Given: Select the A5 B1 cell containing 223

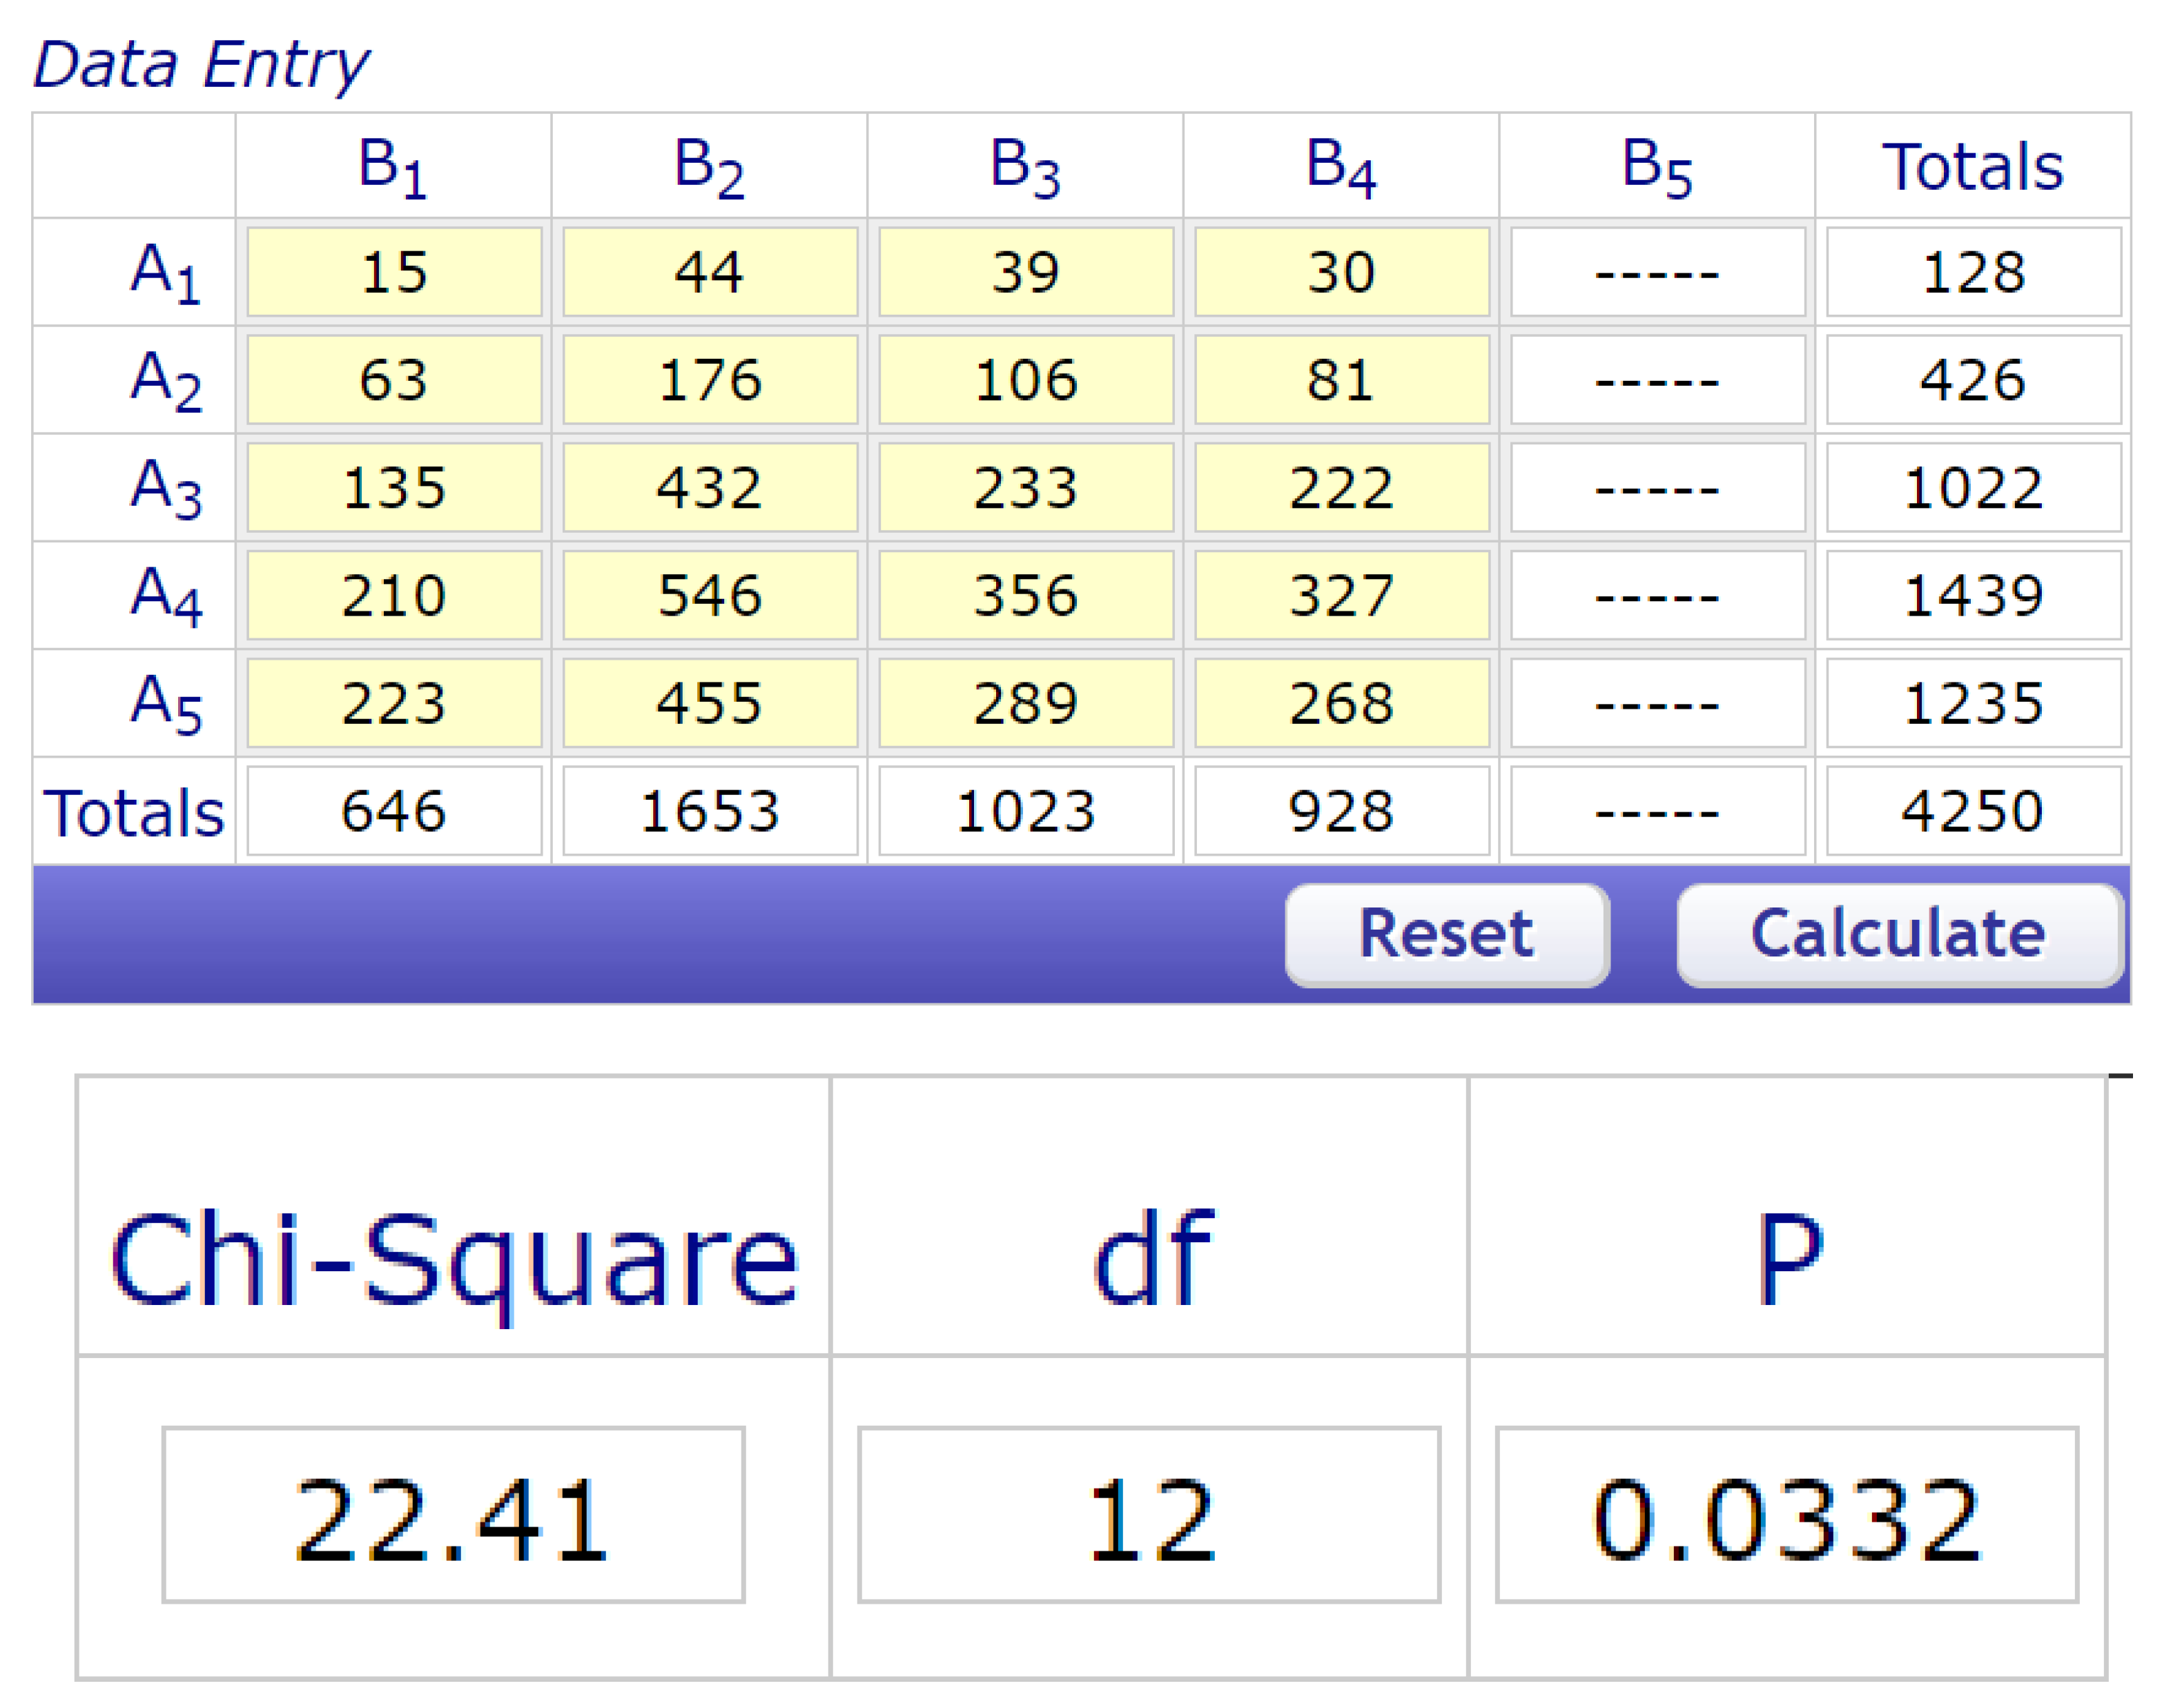Looking at the screenshot, I should pos(394,703).
